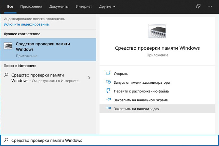Click the pin icon for начальном экране
Screen dimensions: 219x146
pyautogui.click(x=108, y=99)
